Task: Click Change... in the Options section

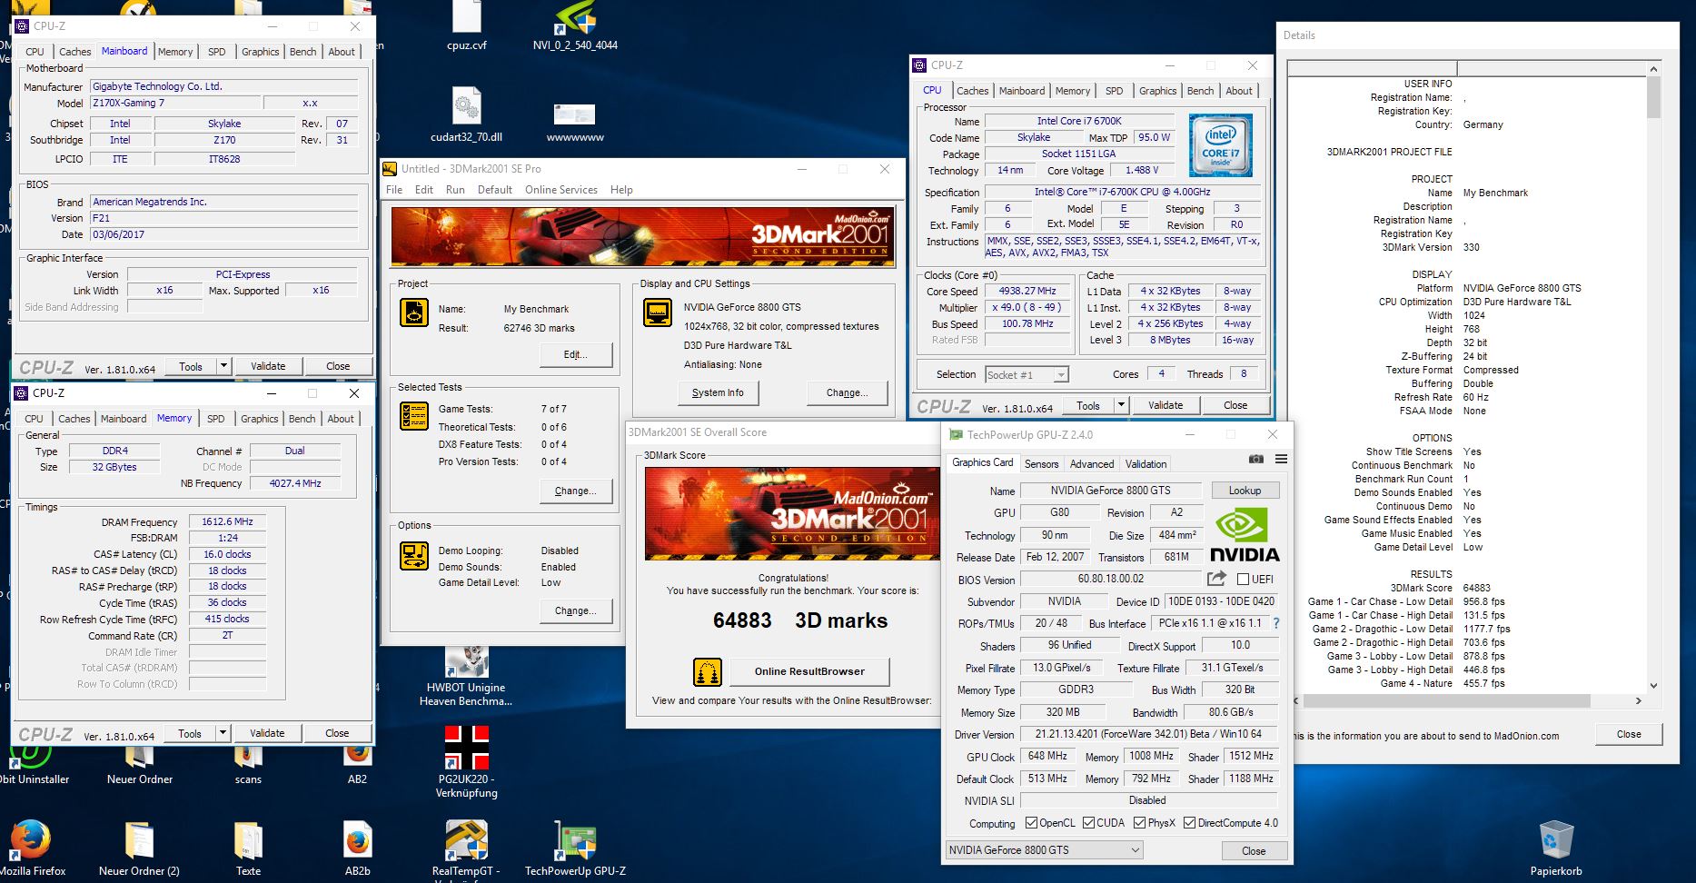Action: pyautogui.click(x=575, y=610)
